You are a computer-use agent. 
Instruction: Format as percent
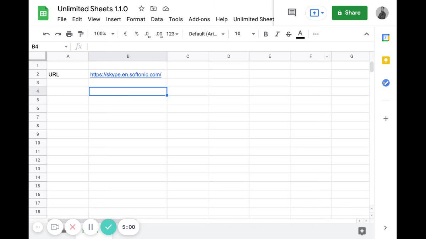click(137, 34)
